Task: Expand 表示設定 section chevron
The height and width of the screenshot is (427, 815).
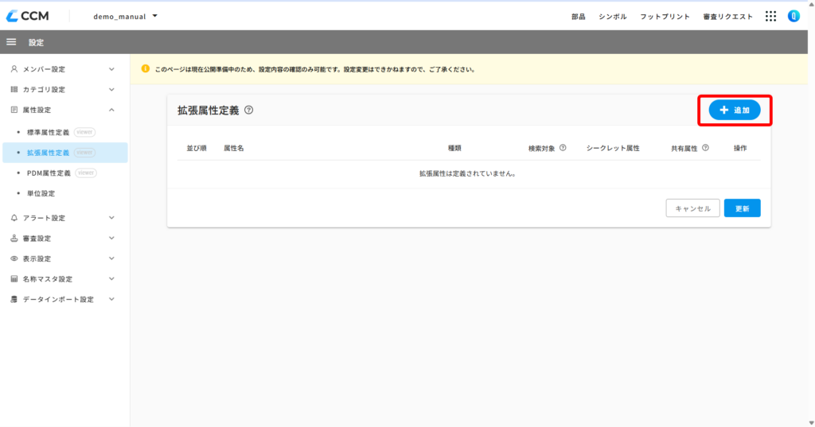Action: (x=111, y=258)
